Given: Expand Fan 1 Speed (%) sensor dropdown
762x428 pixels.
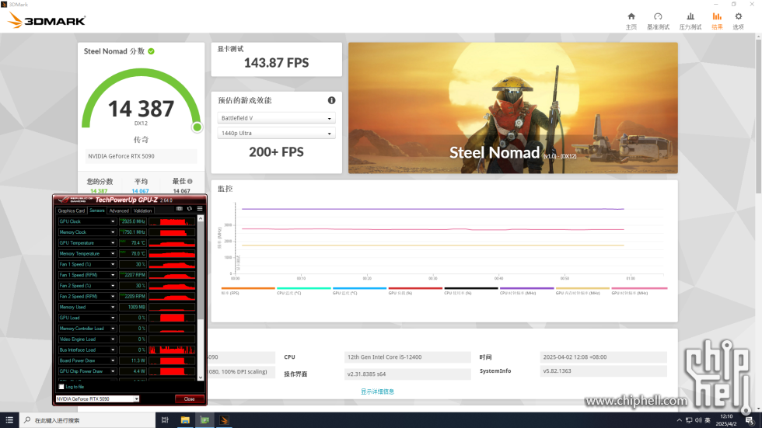Looking at the screenshot, I should tap(113, 264).
